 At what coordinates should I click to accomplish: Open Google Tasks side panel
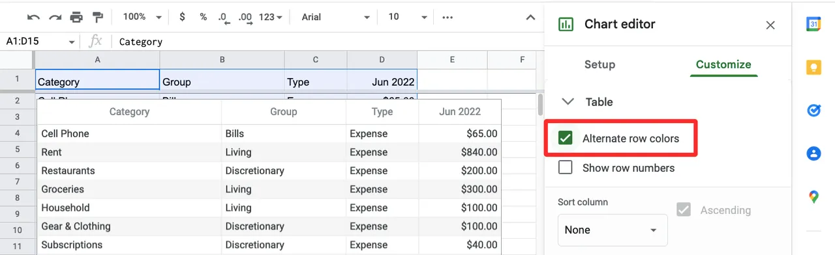click(813, 111)
